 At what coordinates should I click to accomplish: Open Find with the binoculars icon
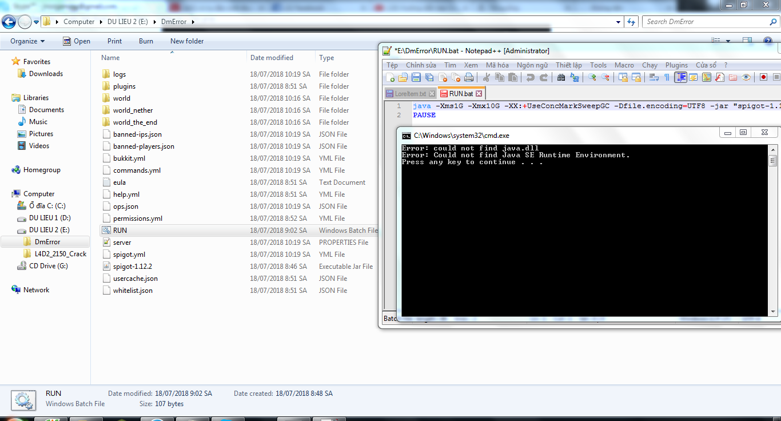tap(561, 77)
